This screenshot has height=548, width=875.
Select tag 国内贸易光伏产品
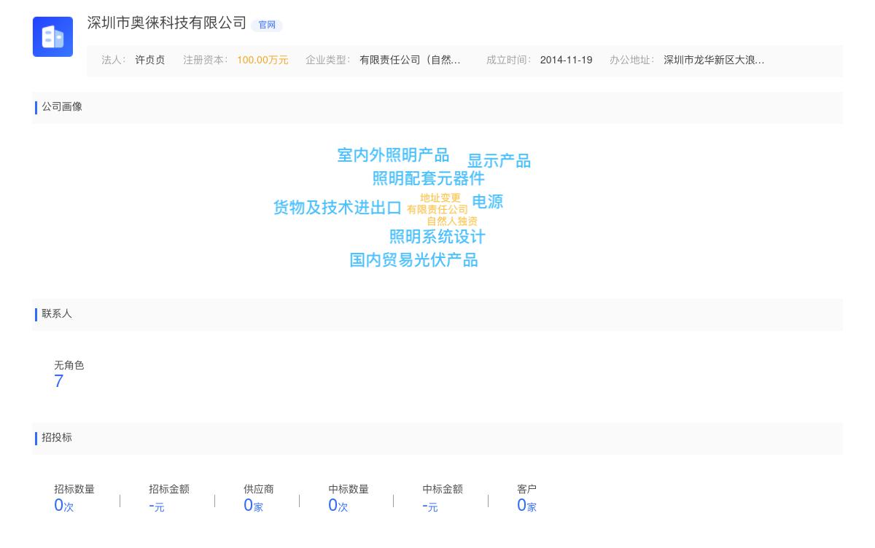(x=413, y=260)
